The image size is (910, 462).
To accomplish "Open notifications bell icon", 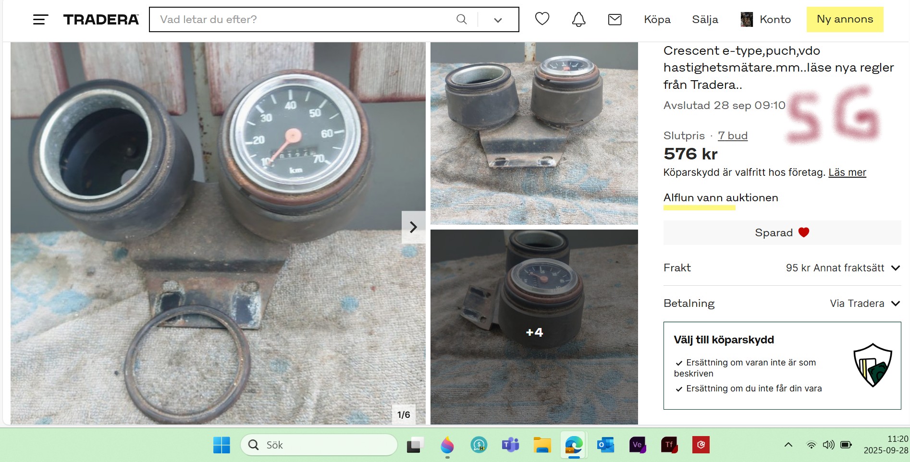I will click(x=578, y=19).
